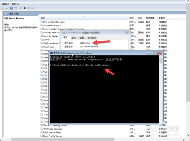190x141 pixels.
Task: Open Help via blue question mark icon
Action: [x=11, y=8]
